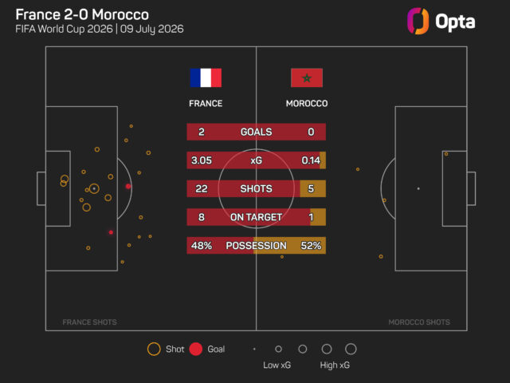Click the France 2-0 Morocco title
Viewport: 510px width, 383px height.
coord(82,14)
